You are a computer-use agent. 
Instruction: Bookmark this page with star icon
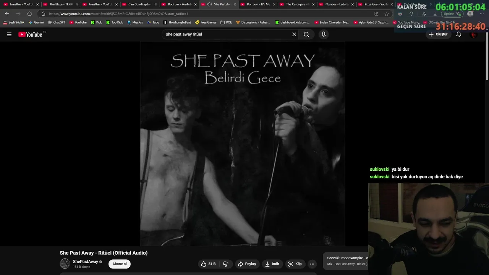pos(387,14)
